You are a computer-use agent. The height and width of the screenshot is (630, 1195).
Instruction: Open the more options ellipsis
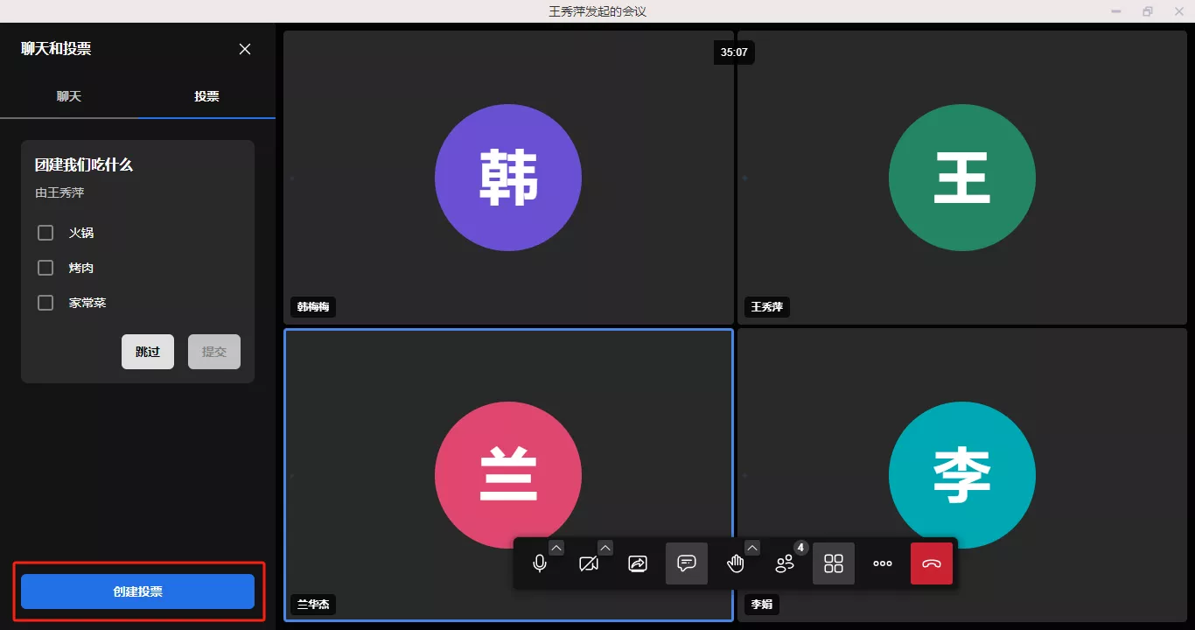pos(883,563)
